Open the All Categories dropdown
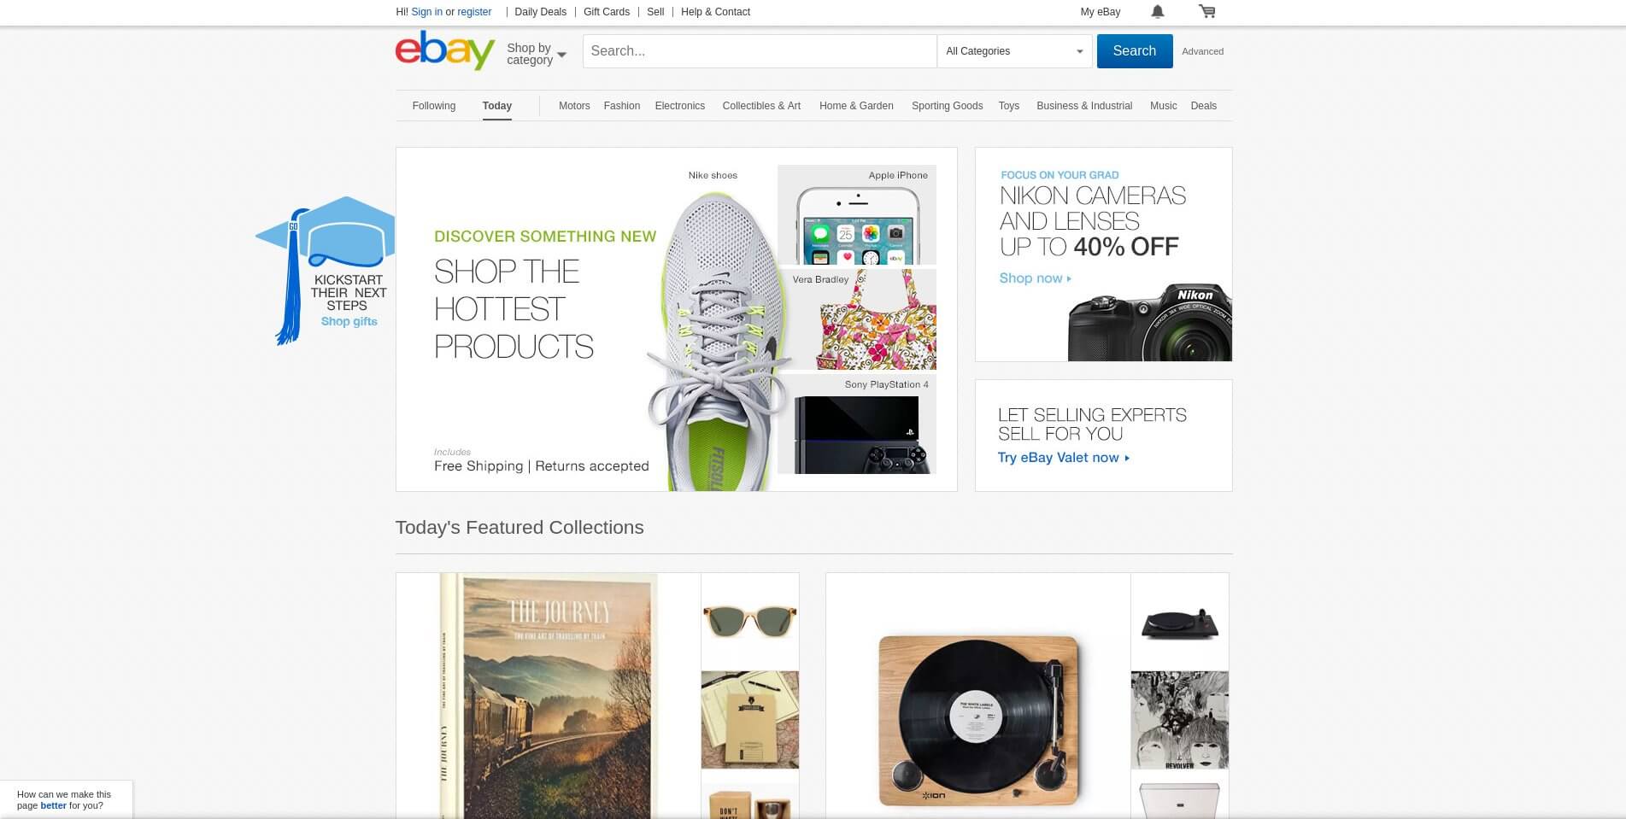The image size is (1626, 819). [1014, 51]
